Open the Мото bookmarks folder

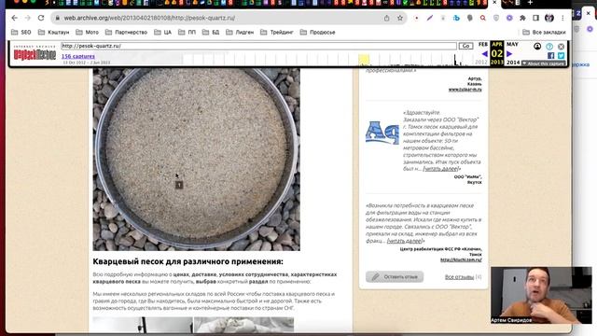[87, 33]
